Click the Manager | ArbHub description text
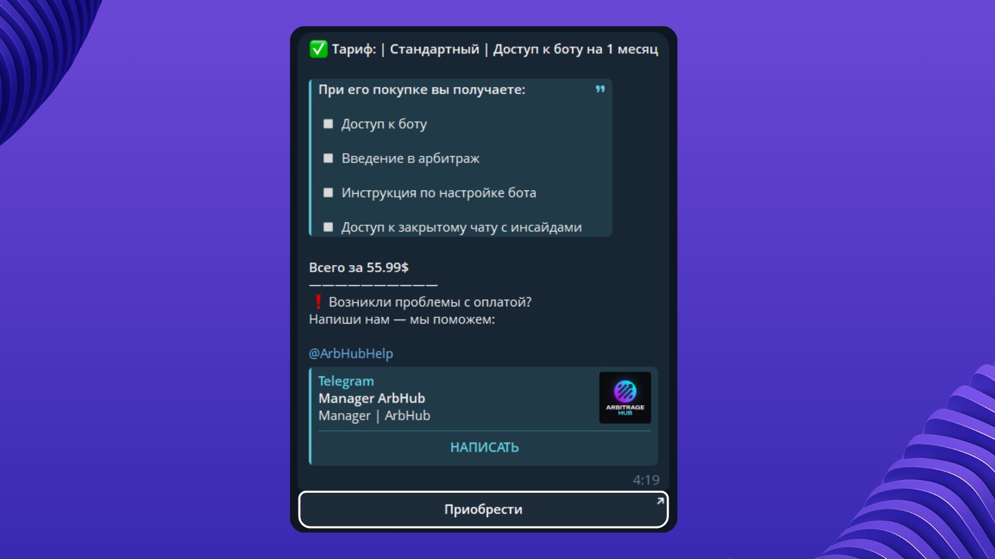Screen dimensions: 995x559 pyautogui.click(x=374, y=416)
